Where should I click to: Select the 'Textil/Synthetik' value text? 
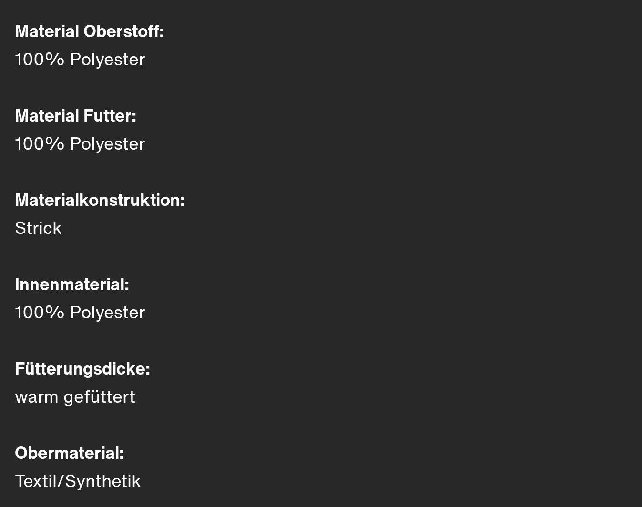click(78, 482)
